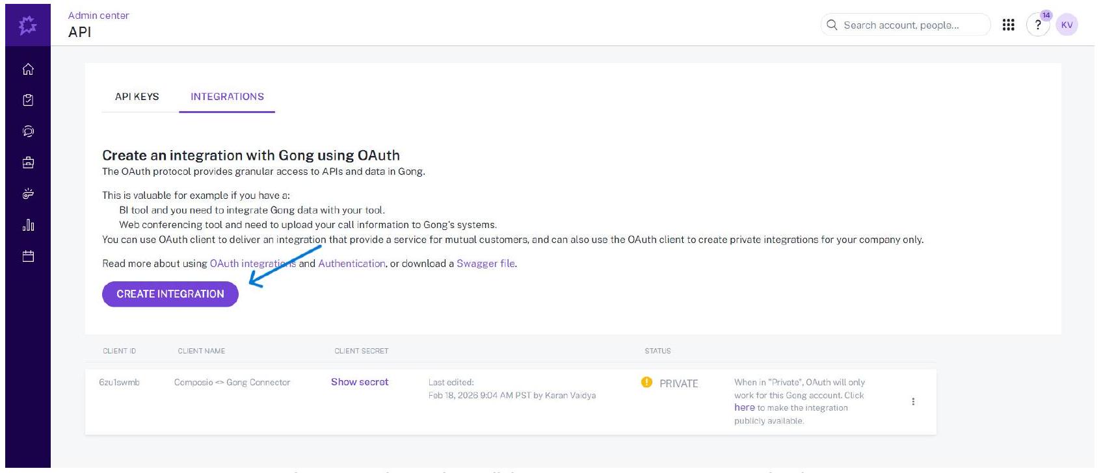Click 'here' to make integration public
Viewport: 1103px width, 473px height.
745,407
